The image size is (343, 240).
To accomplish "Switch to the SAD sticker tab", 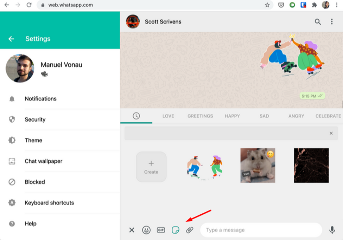I will click(264, 116).
